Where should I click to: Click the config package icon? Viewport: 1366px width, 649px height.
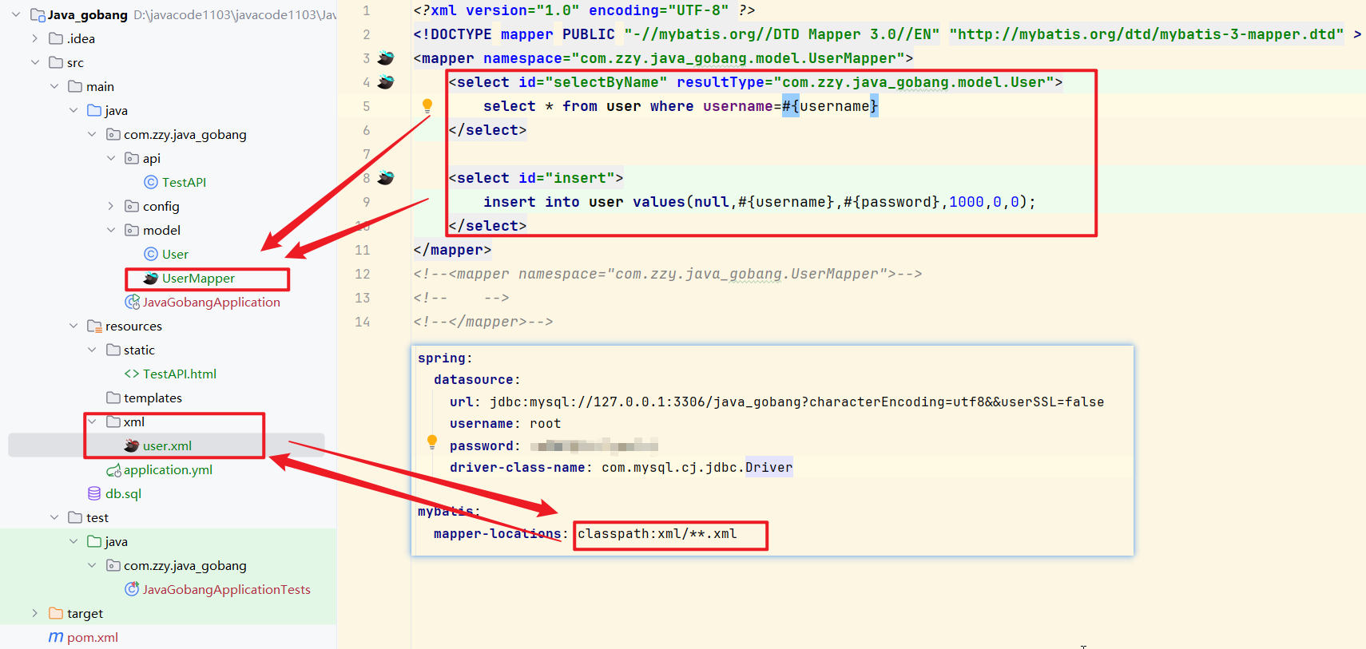[x=132, y=206]
